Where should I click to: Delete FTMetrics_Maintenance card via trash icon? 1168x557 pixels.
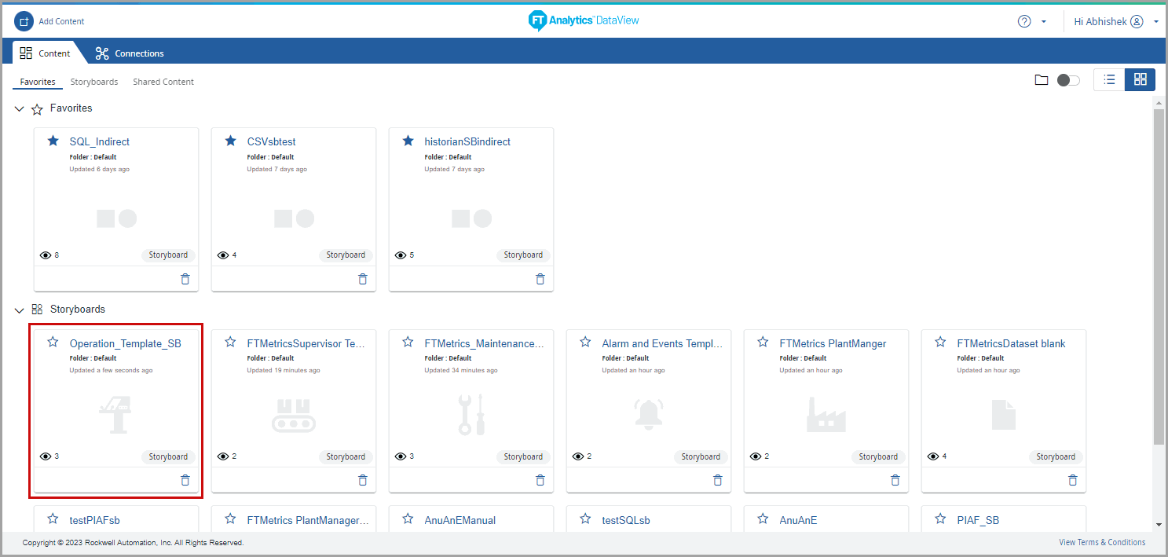pyautogui.click(x=540, y=480)
